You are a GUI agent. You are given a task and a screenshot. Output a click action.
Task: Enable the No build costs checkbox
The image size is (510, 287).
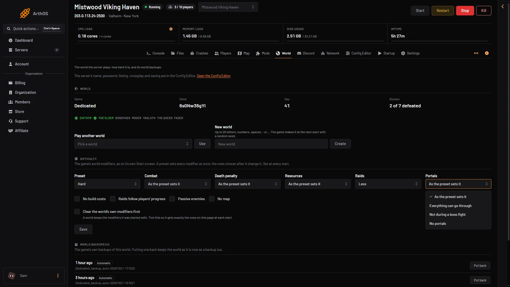pyautogui.click(x=77, y=199)
